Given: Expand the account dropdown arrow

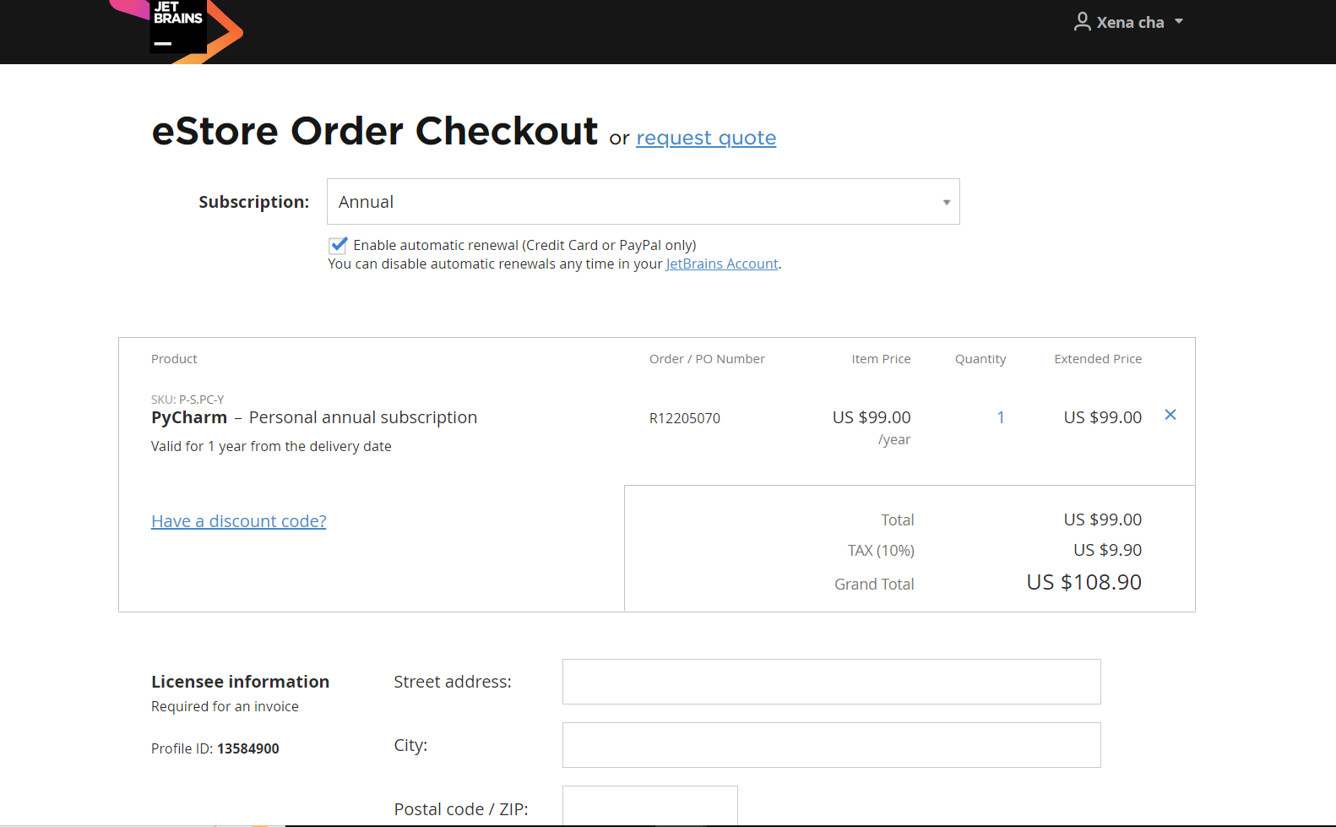Looking at the screenshot, I should [1179, 22].
